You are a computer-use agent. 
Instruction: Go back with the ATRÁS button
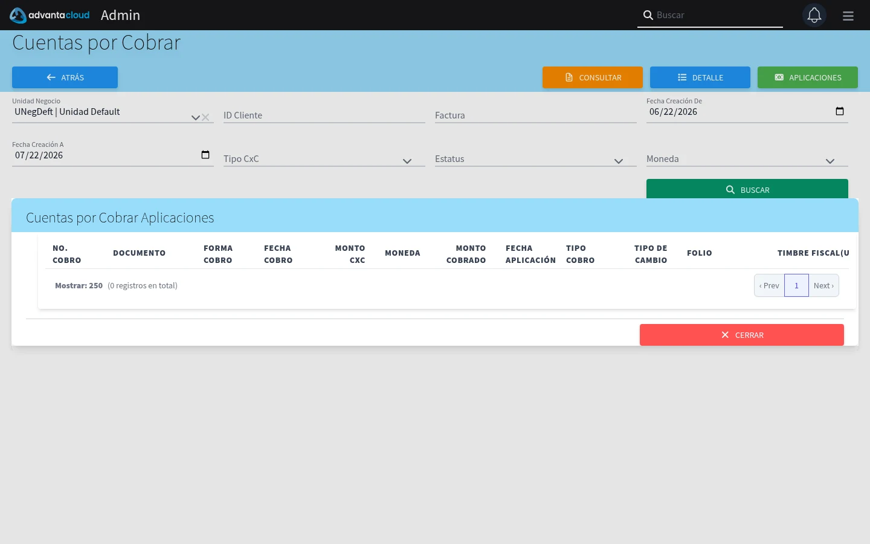tap(65, 77)
